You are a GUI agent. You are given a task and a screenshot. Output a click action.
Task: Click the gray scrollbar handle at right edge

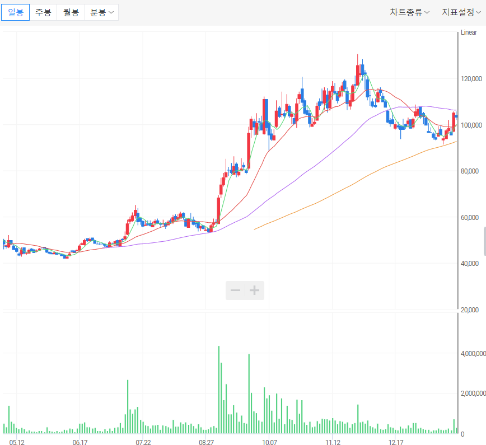coord(485,241)
